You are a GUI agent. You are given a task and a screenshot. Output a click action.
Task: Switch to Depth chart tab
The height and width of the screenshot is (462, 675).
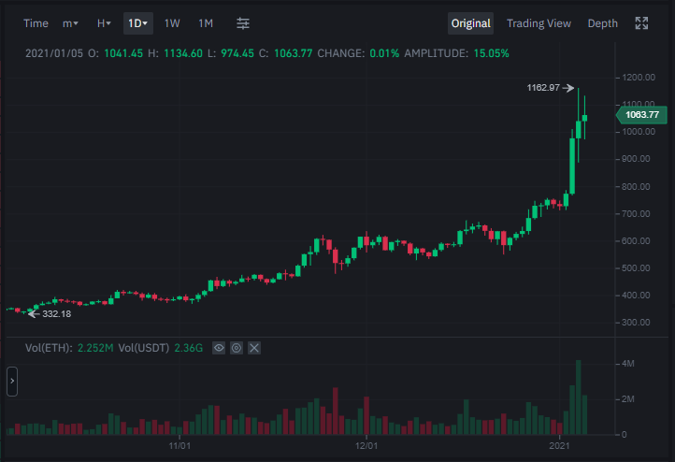pos(602,23)
